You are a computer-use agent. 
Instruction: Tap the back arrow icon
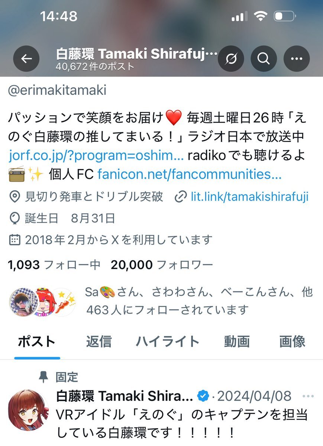[x=26, y=59]
